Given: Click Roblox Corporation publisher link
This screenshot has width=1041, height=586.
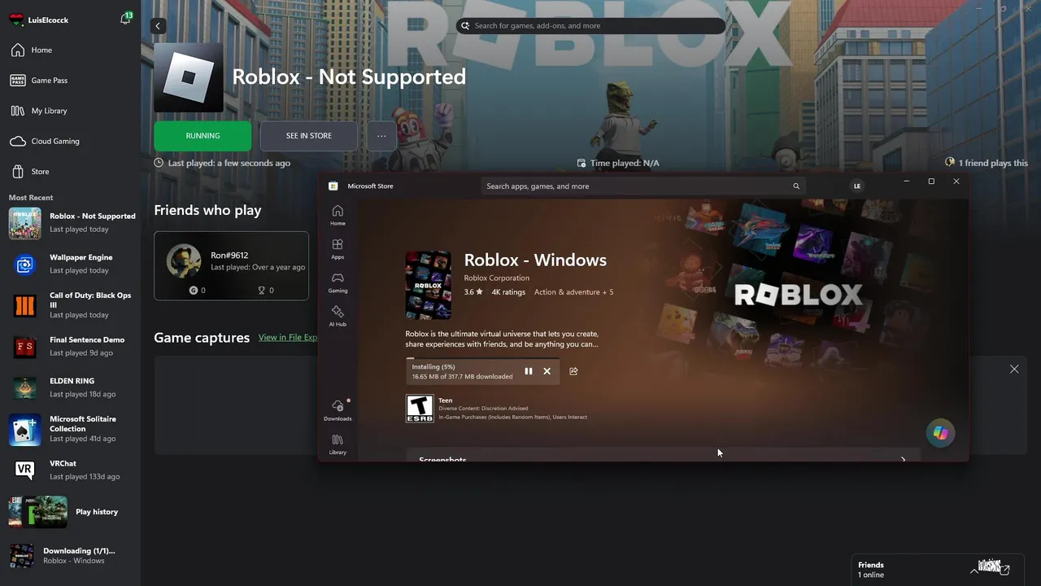Looking at the screenshot, I should [x=496, y=278].
